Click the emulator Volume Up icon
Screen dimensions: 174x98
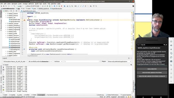171,45
